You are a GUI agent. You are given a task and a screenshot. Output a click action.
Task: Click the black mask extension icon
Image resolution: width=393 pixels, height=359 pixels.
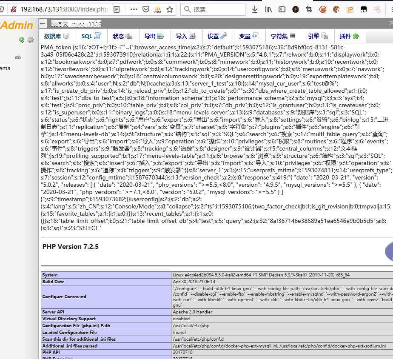pyautogui.click(x=363, y=9)
